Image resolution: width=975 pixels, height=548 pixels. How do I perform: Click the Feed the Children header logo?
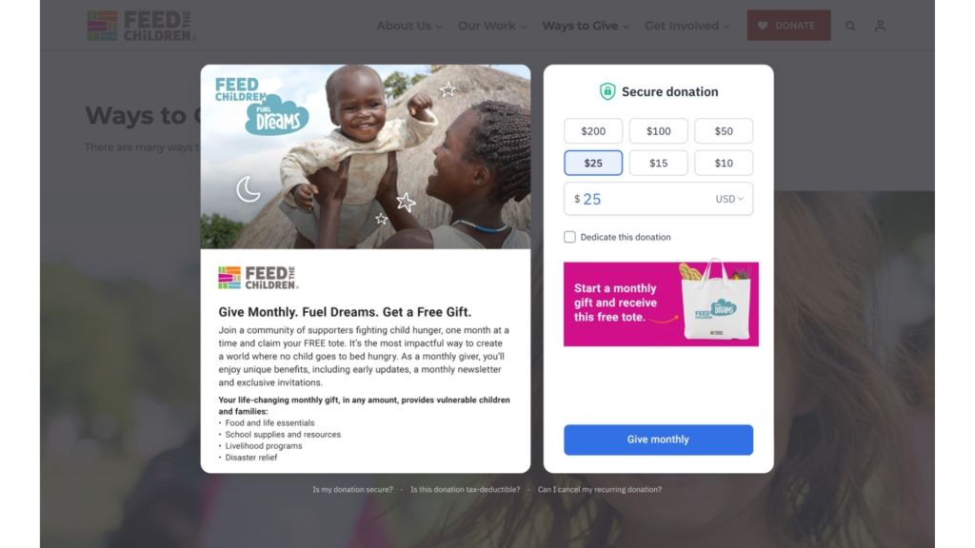[x=141, y=26]
